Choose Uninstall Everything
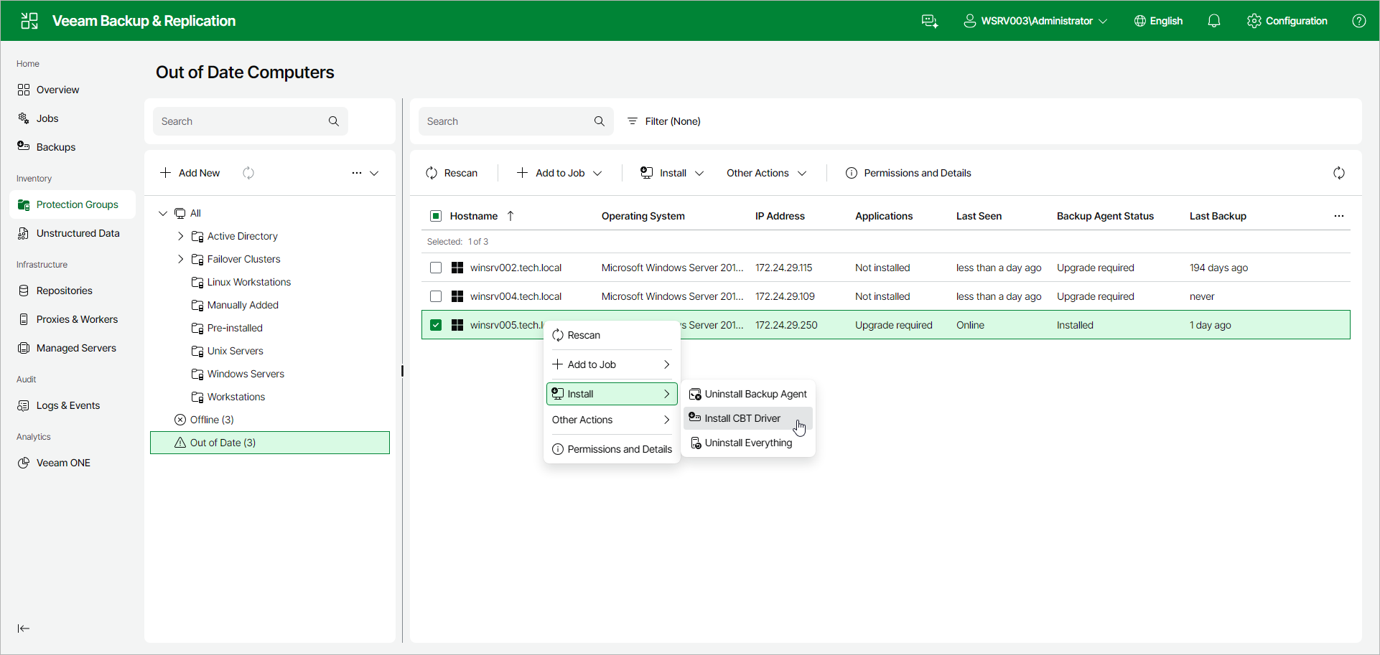 click(x=748, y=443)
